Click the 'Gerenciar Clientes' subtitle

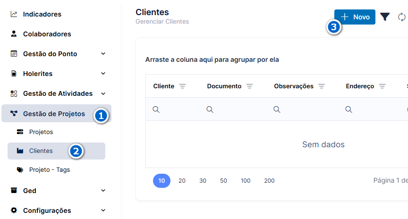coord(162,22)
